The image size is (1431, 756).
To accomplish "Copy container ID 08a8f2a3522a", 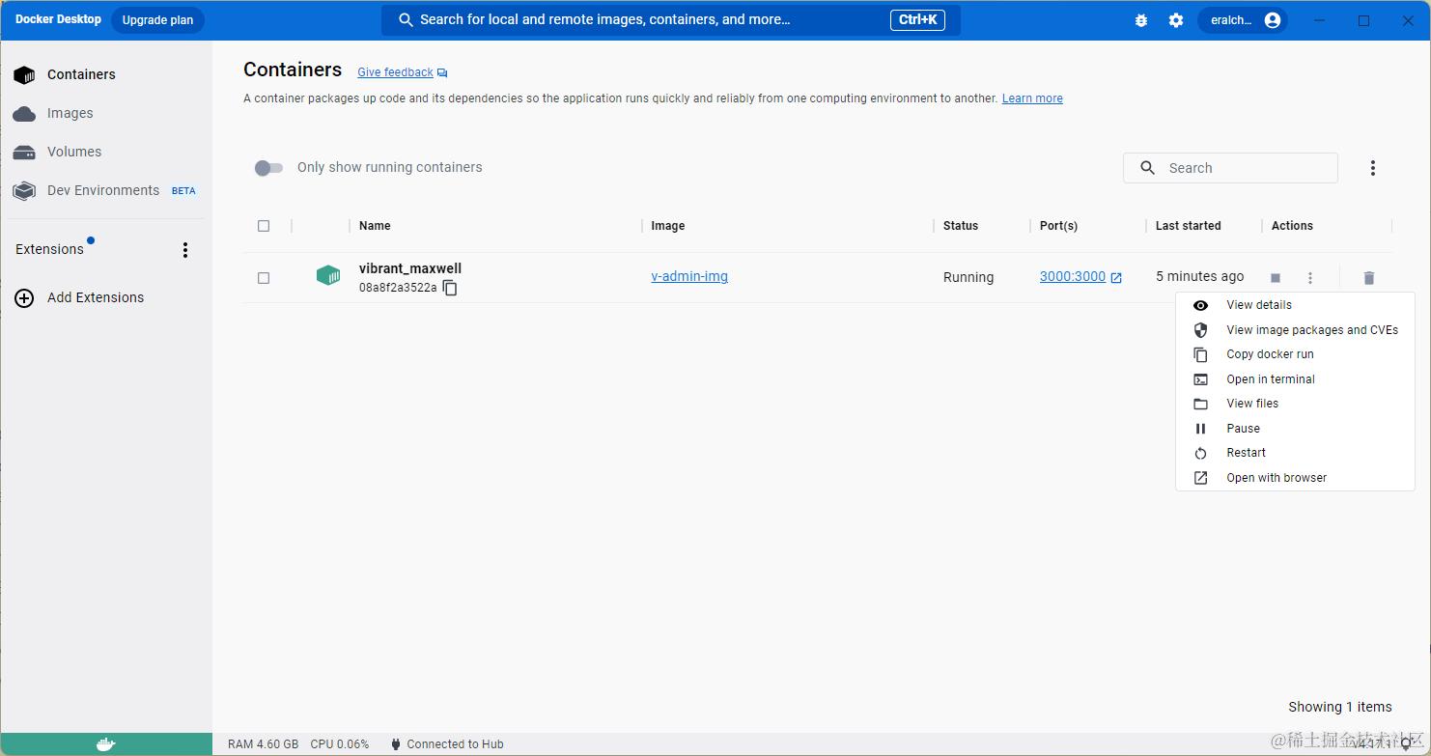I will [450, 288].
